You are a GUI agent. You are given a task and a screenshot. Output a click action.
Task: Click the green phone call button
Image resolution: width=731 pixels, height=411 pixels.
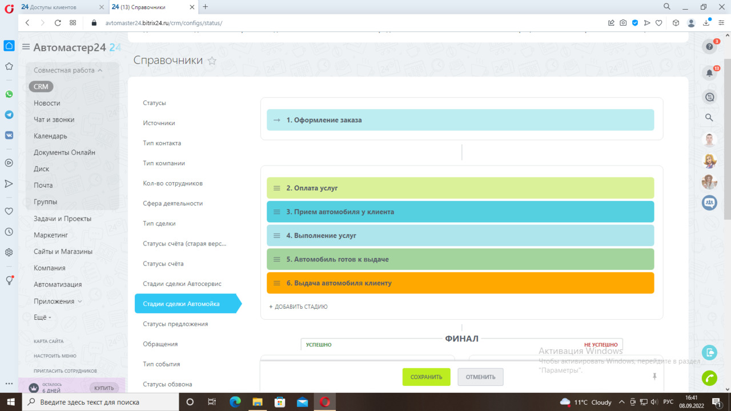tap(709, 378)
